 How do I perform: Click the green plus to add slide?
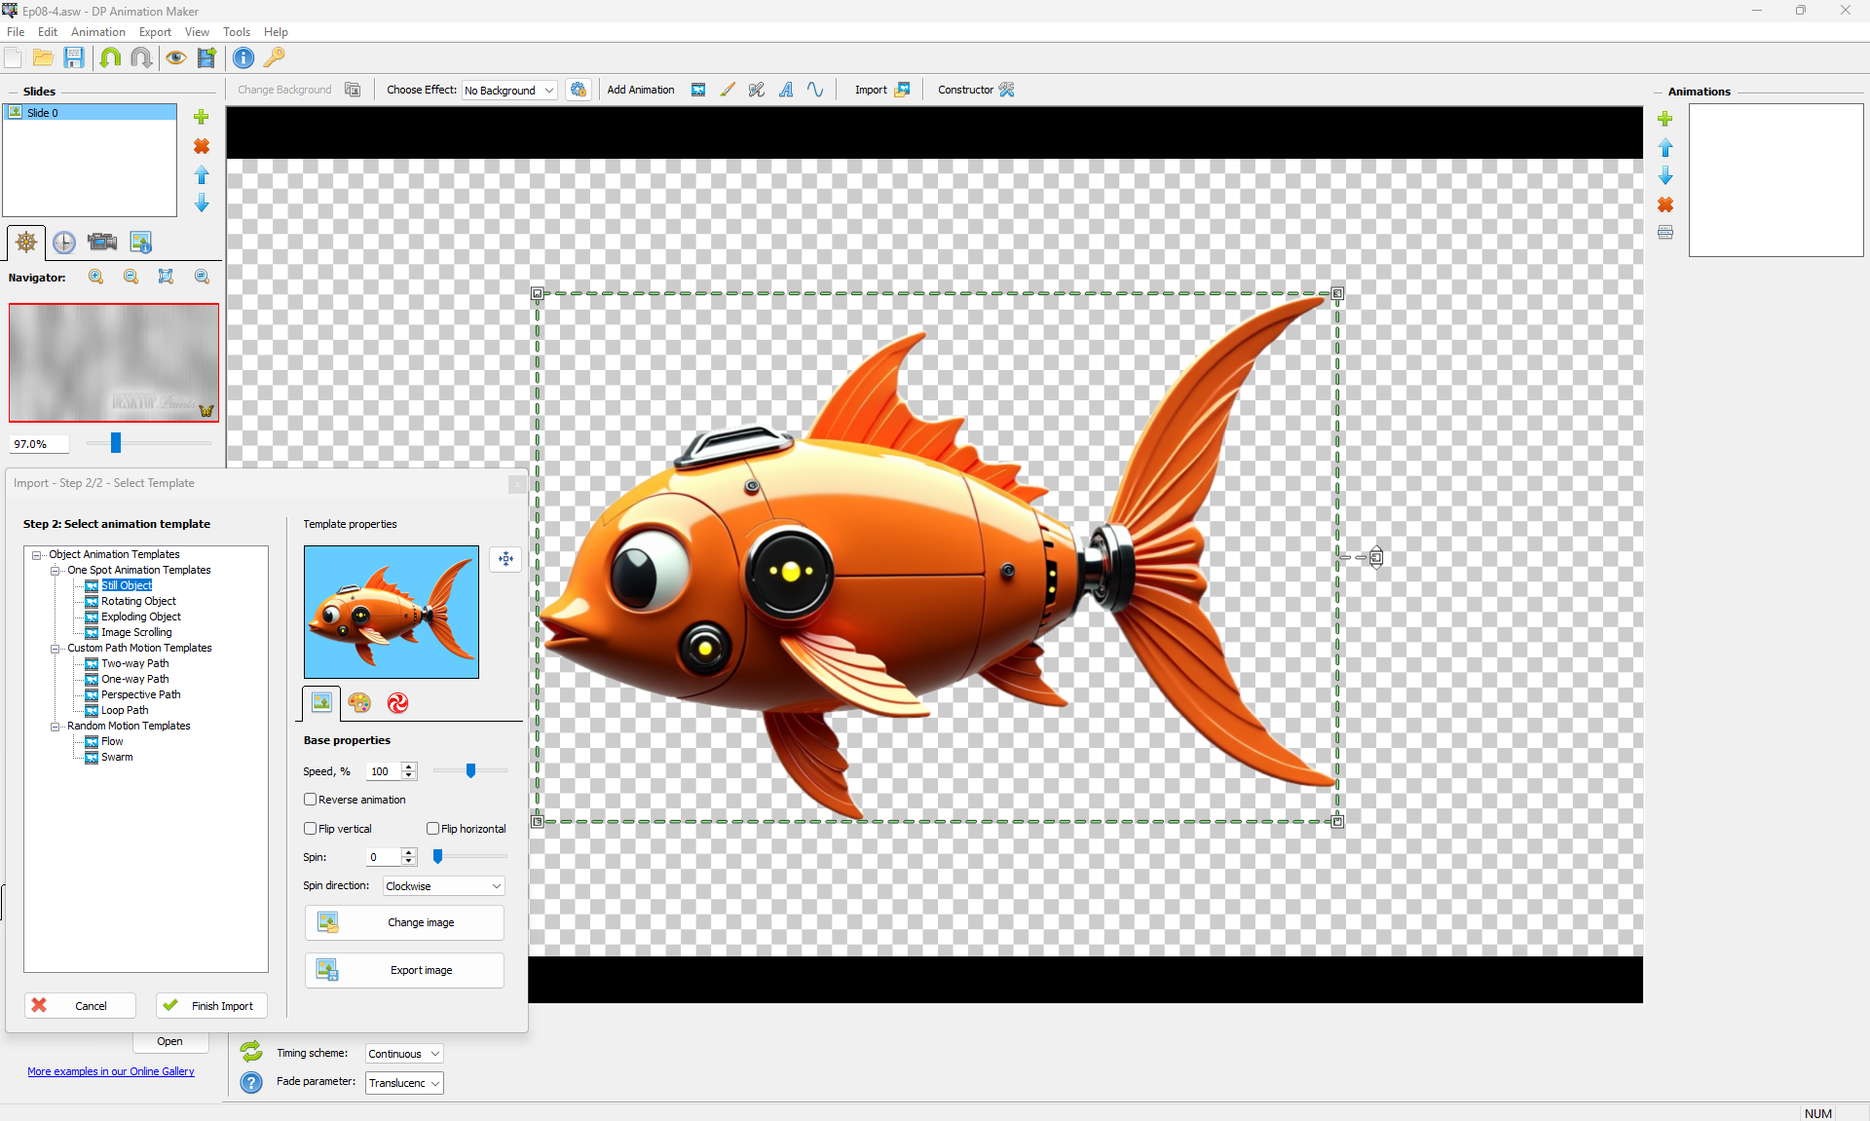202,117
